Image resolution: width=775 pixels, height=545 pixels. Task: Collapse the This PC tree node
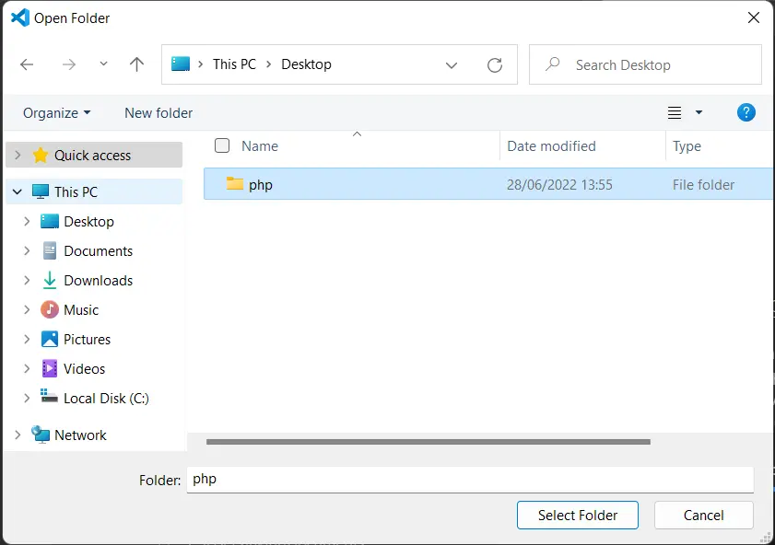point(18,192)
